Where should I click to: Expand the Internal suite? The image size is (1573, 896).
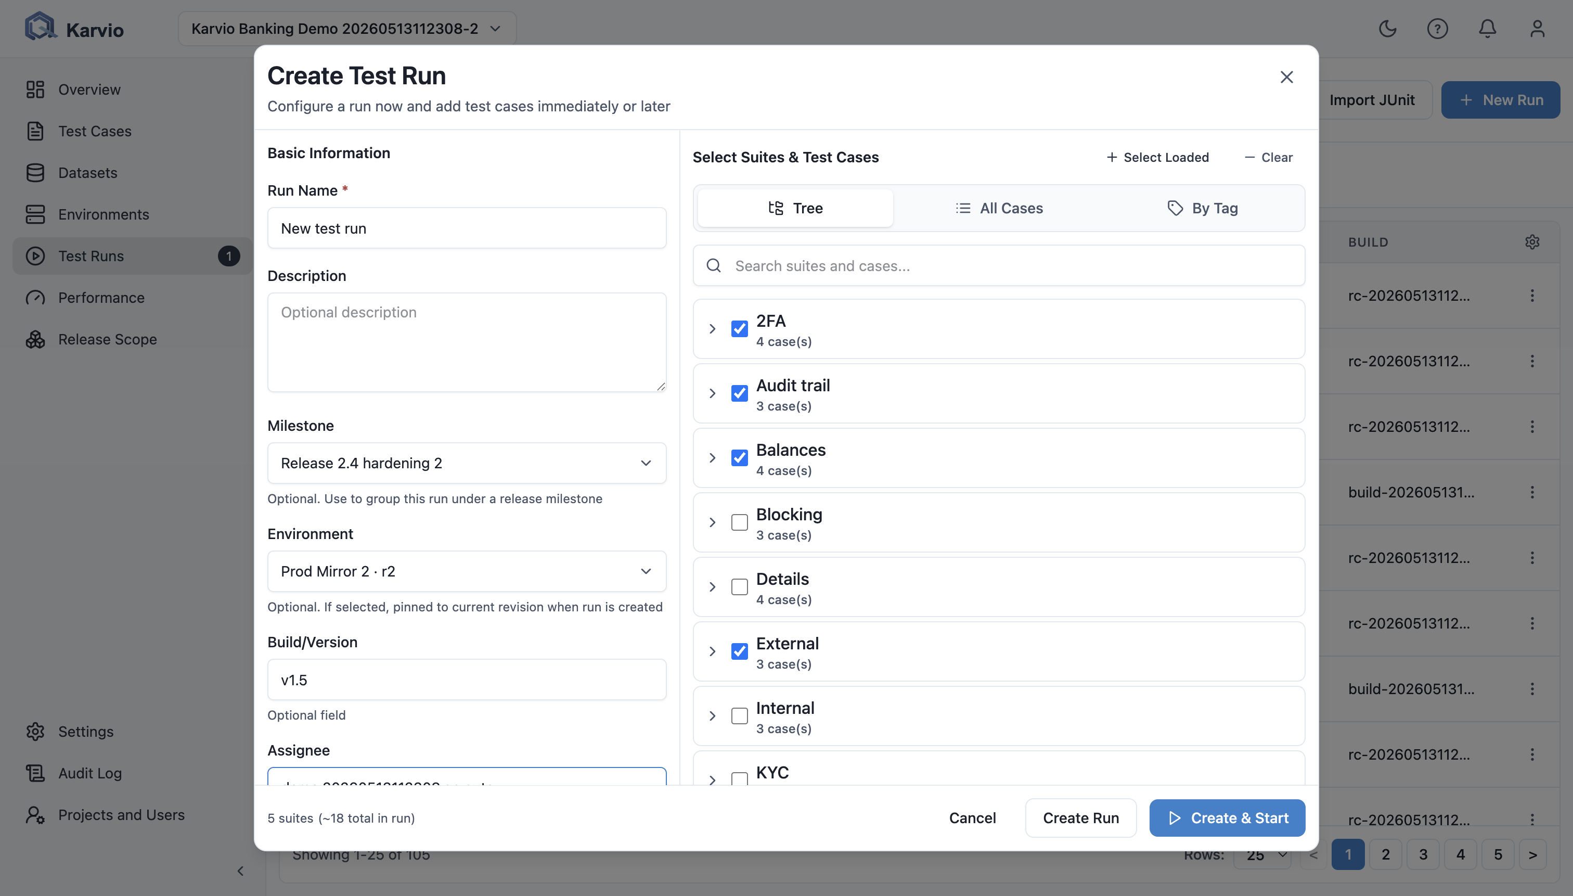point(712,715)
